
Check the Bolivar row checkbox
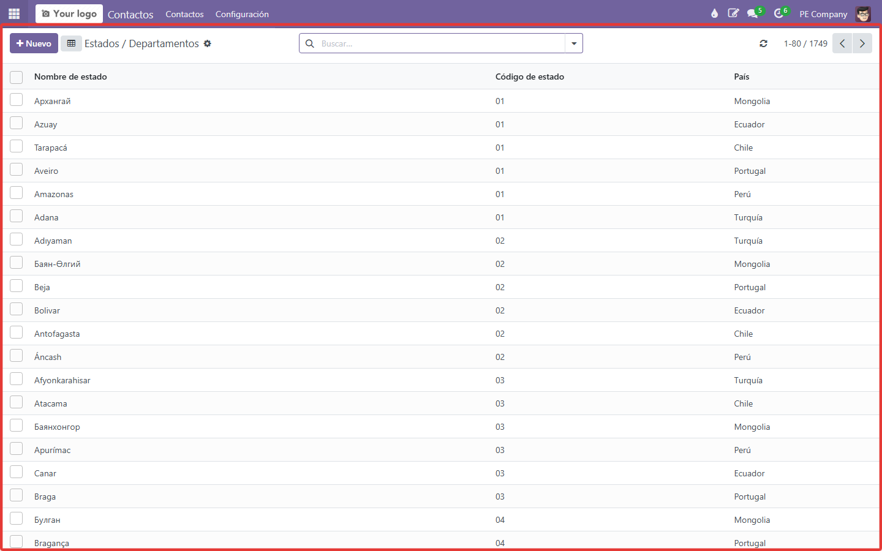coord(17,309)
